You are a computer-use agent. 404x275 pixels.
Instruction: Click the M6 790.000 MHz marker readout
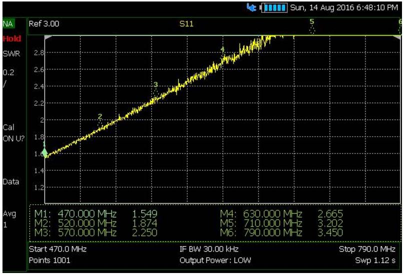click(281, 233)
